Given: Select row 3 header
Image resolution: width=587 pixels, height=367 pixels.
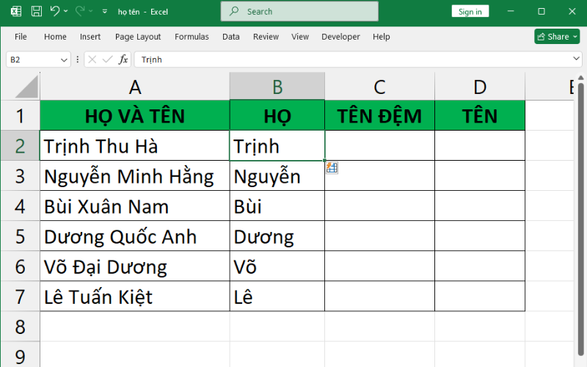Looking at the screenshot, I should pos(20,176).
